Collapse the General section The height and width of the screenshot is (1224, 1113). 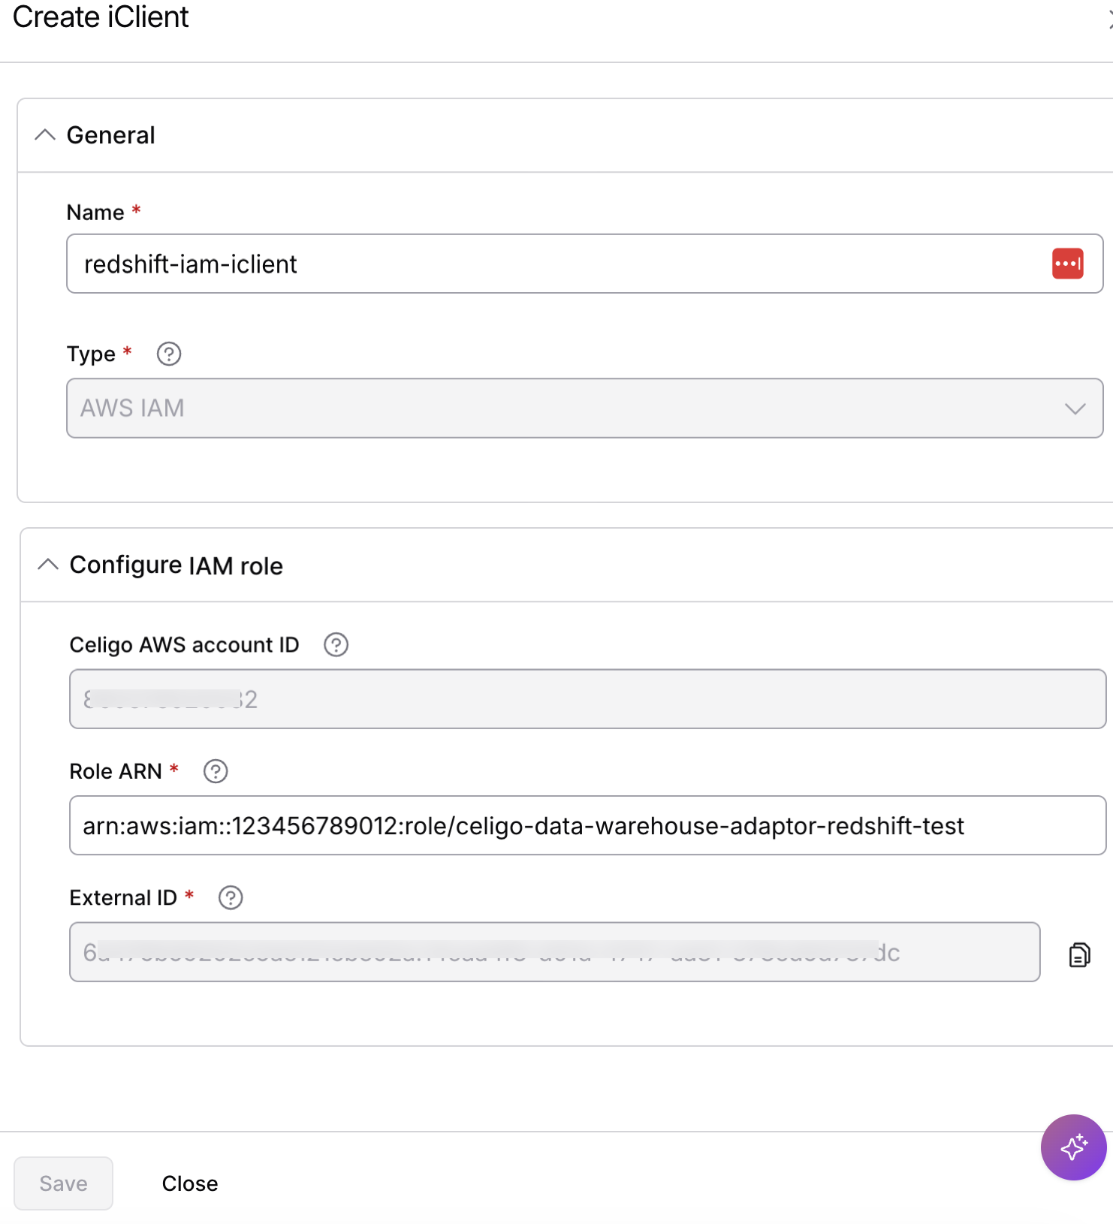[x=45, y=135]
